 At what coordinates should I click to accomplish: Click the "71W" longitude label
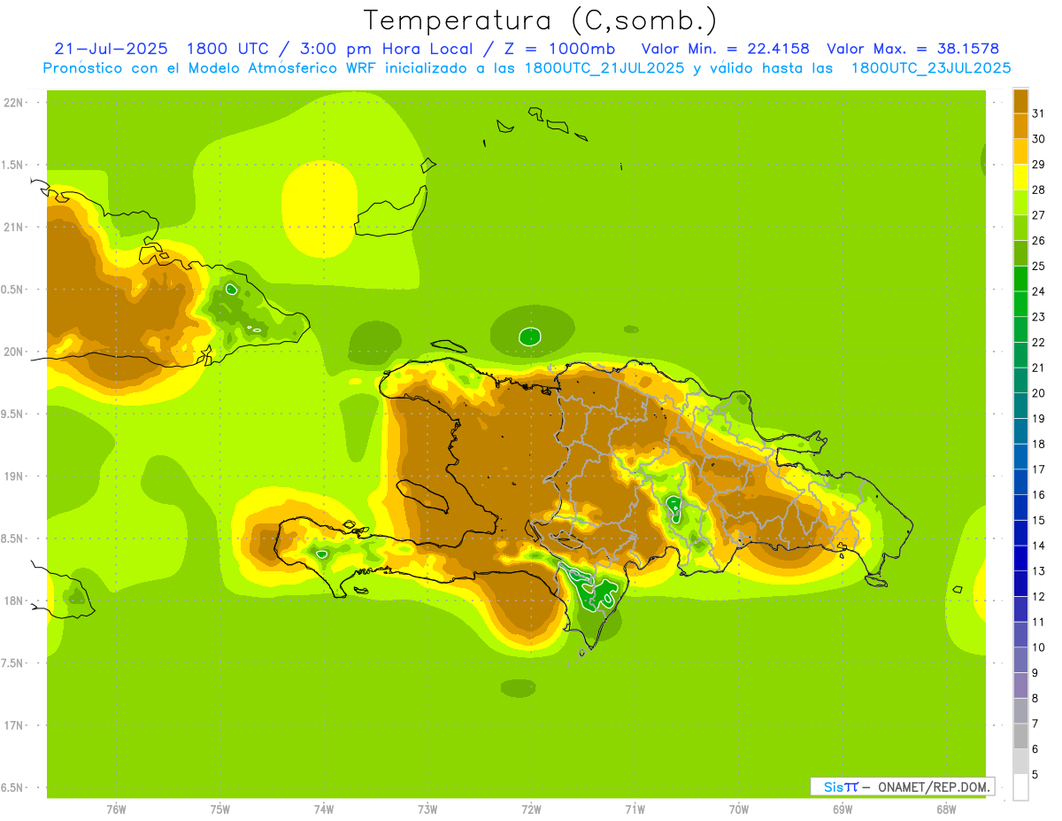pyautogui.click(x=635, y=809)
